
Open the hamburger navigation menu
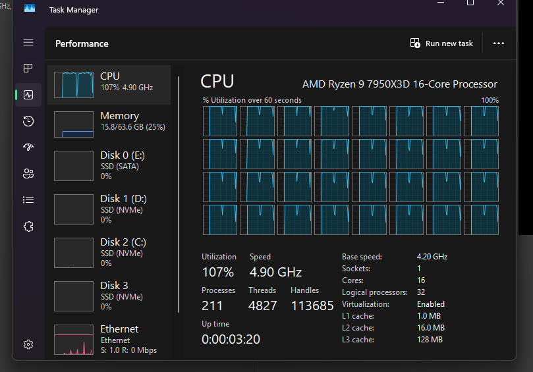click(28, 42)
